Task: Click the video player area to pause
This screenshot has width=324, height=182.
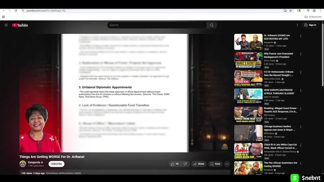Action: click(125, 93)
